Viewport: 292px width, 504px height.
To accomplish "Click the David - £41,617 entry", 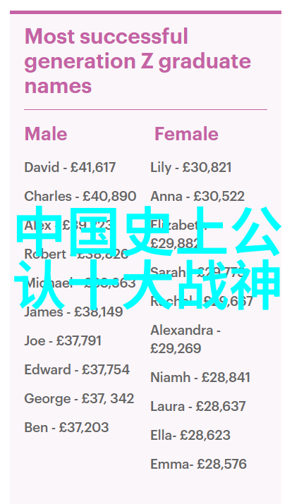I will [70, 168].
